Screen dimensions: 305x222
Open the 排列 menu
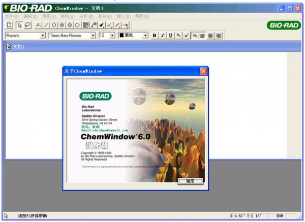[x=68, y=16]
